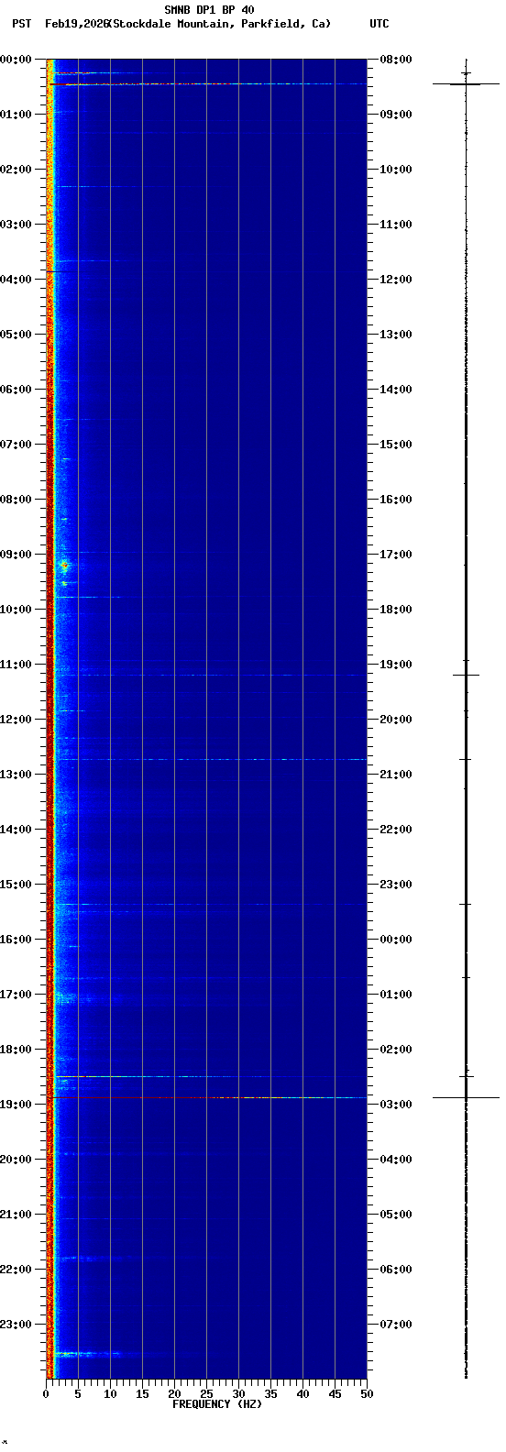Click the 21:00 label on the PST axis
The width and height of the screenshot is (506, 1452).
pos(16,1215)
